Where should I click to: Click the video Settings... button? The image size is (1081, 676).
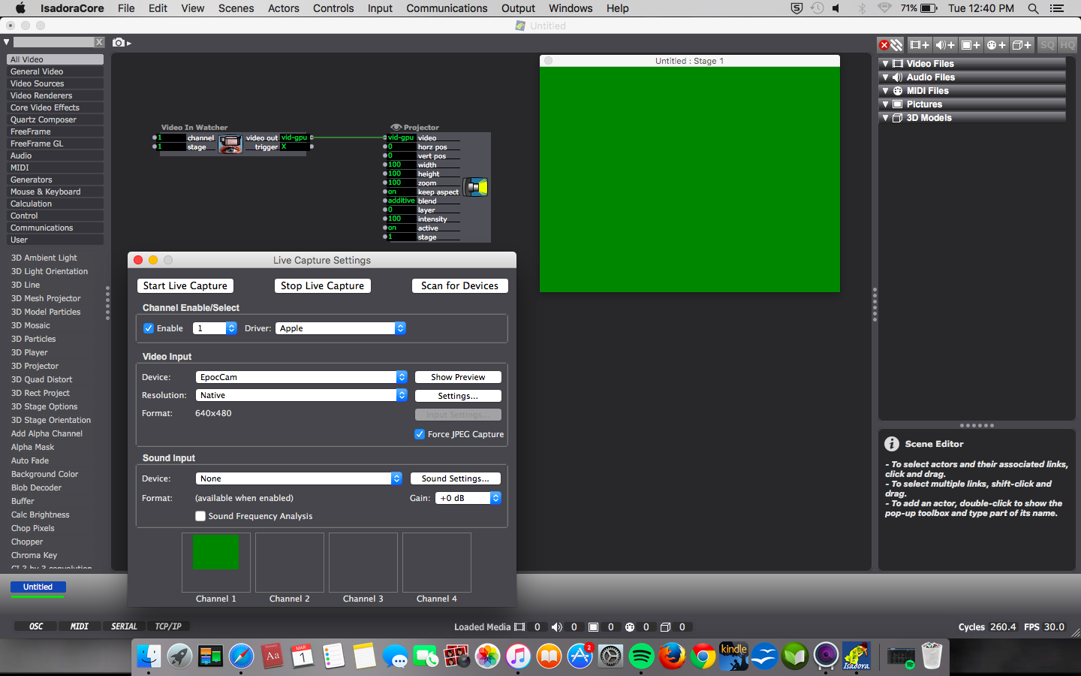click(x=458, y=396)
